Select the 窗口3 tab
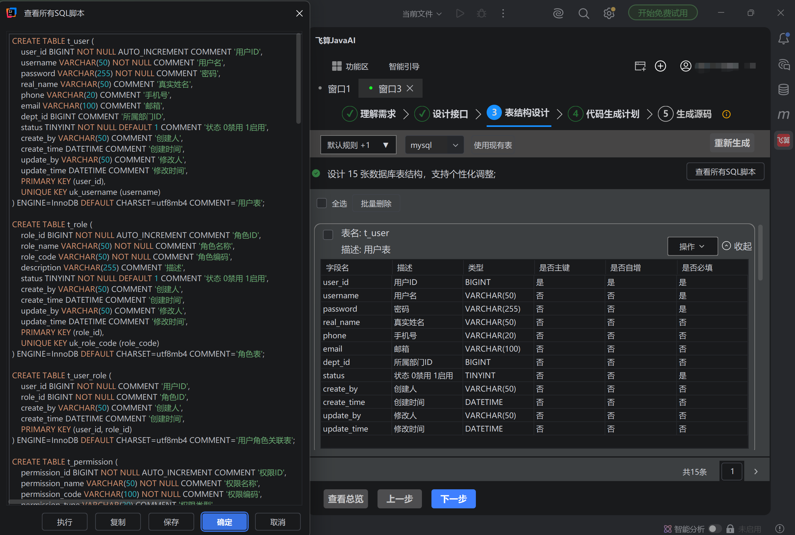Viewport: 795px width, 535px height. click(390, 89)
